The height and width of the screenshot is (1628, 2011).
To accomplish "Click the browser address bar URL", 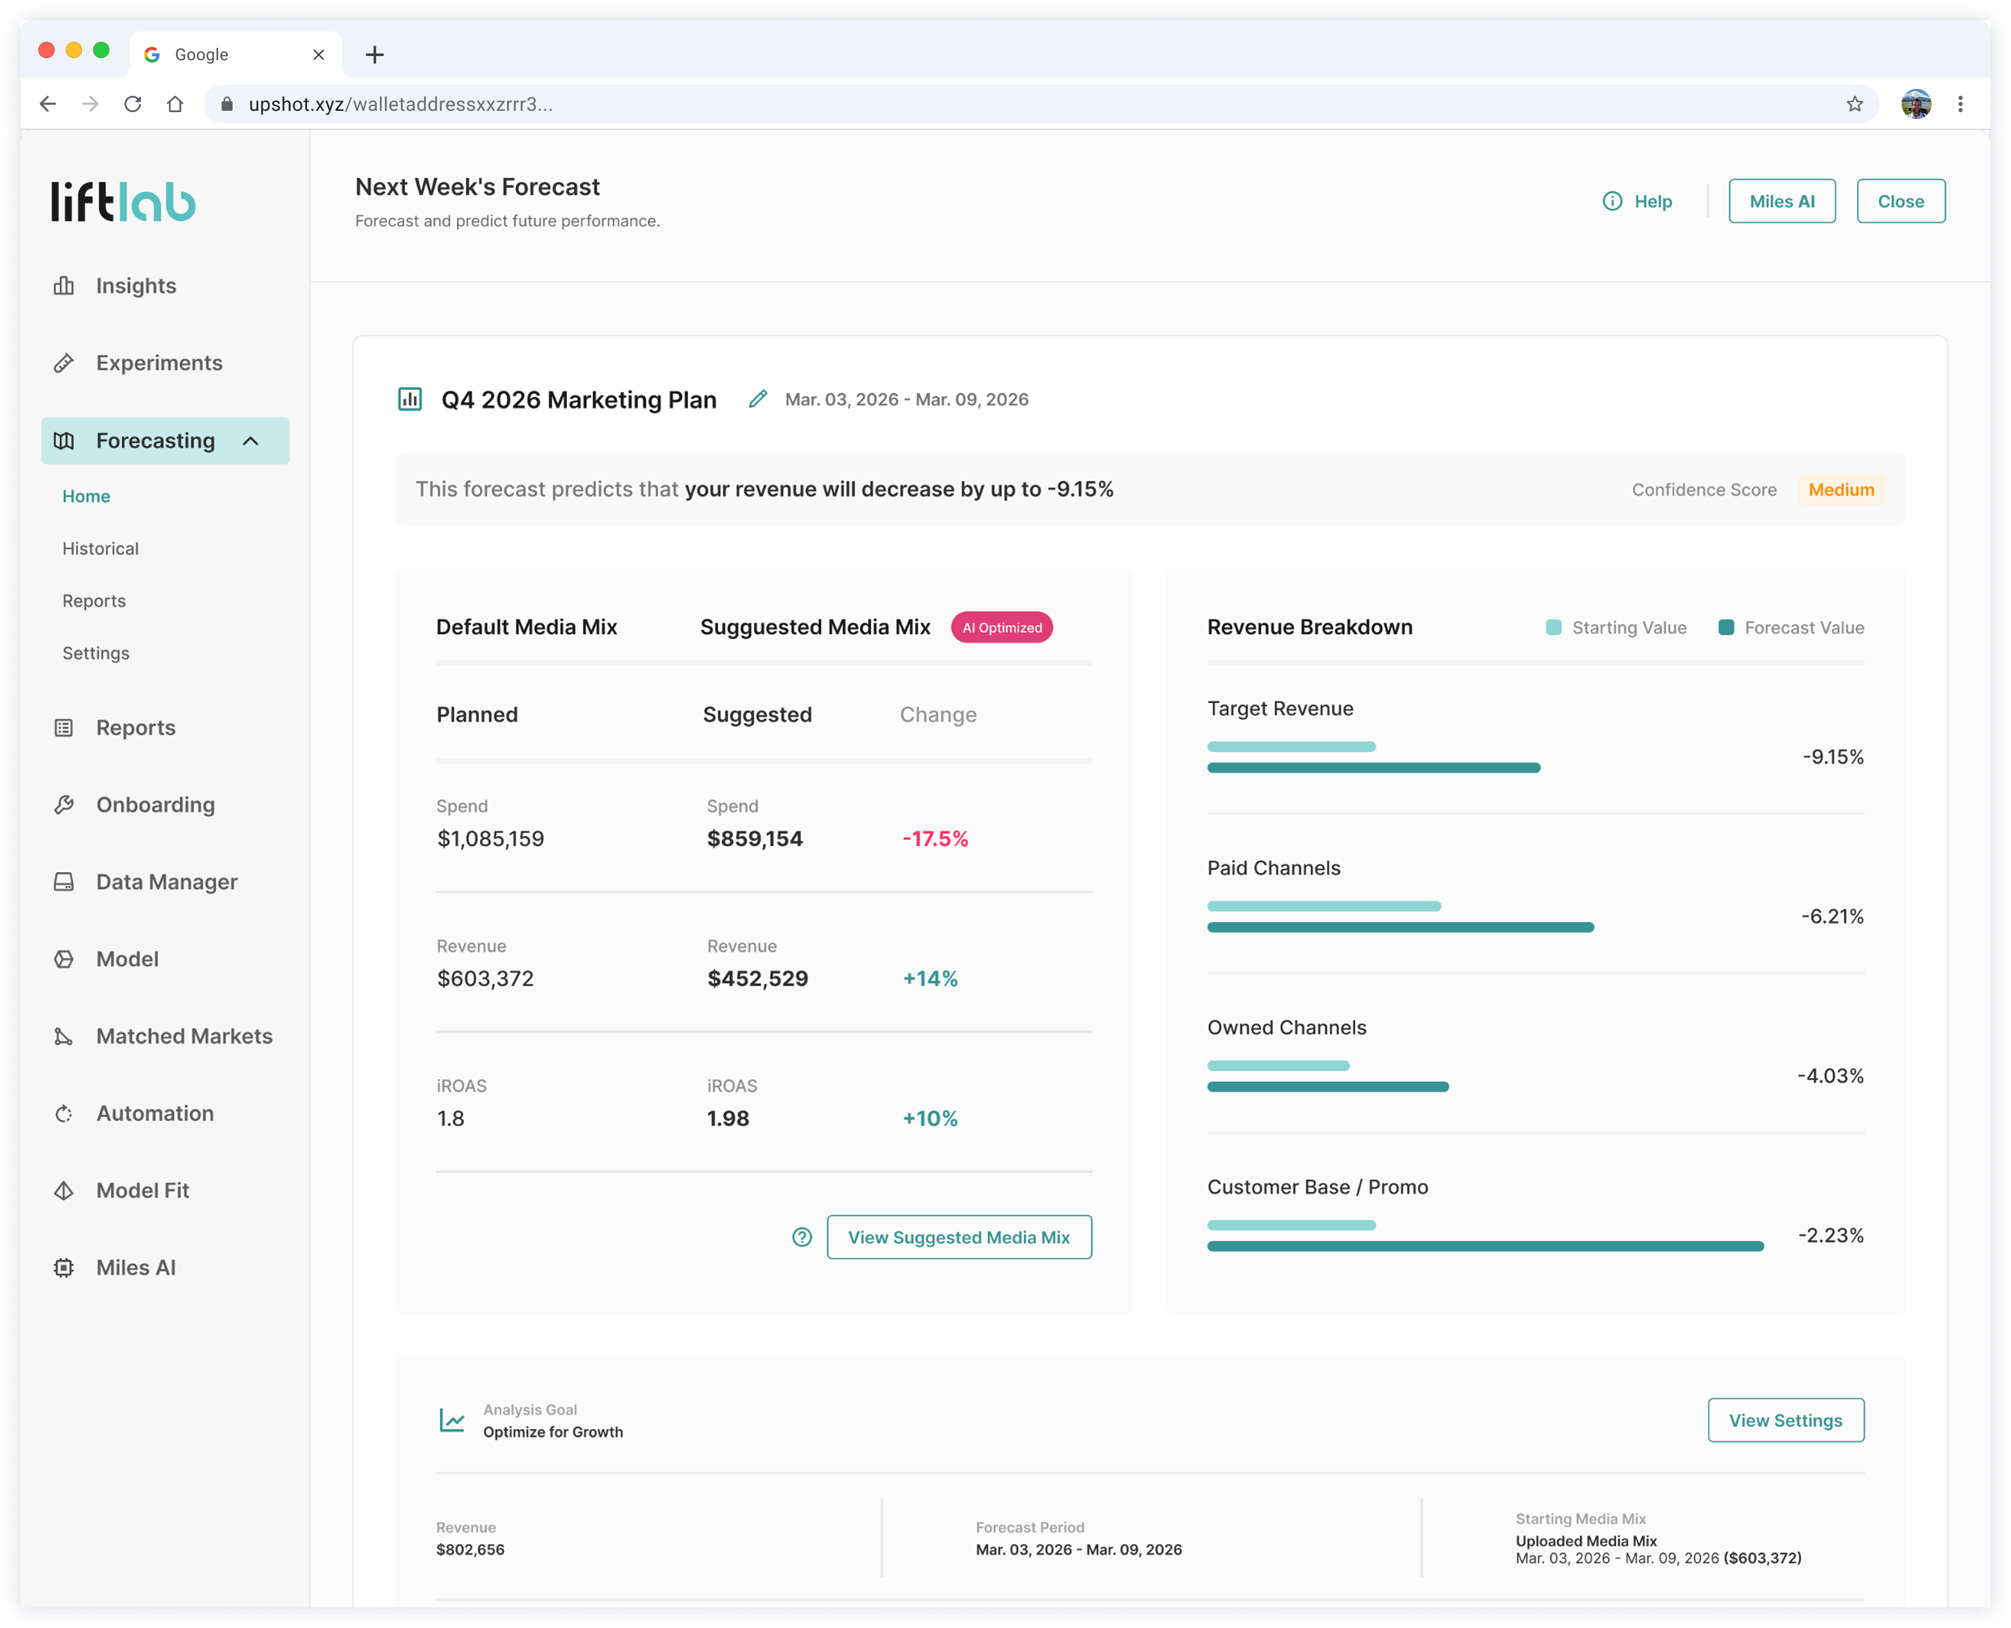I will click(400, 104).
